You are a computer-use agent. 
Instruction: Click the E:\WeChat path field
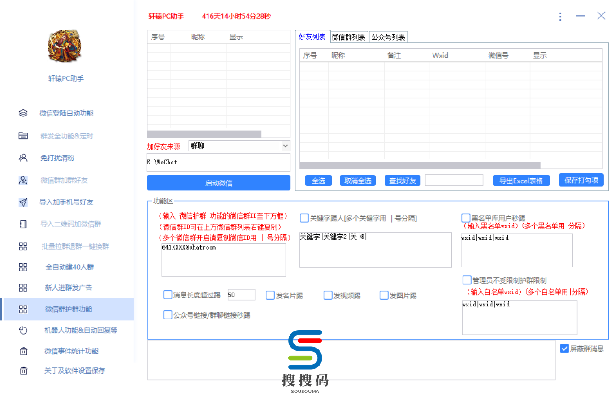coord(219,162)
